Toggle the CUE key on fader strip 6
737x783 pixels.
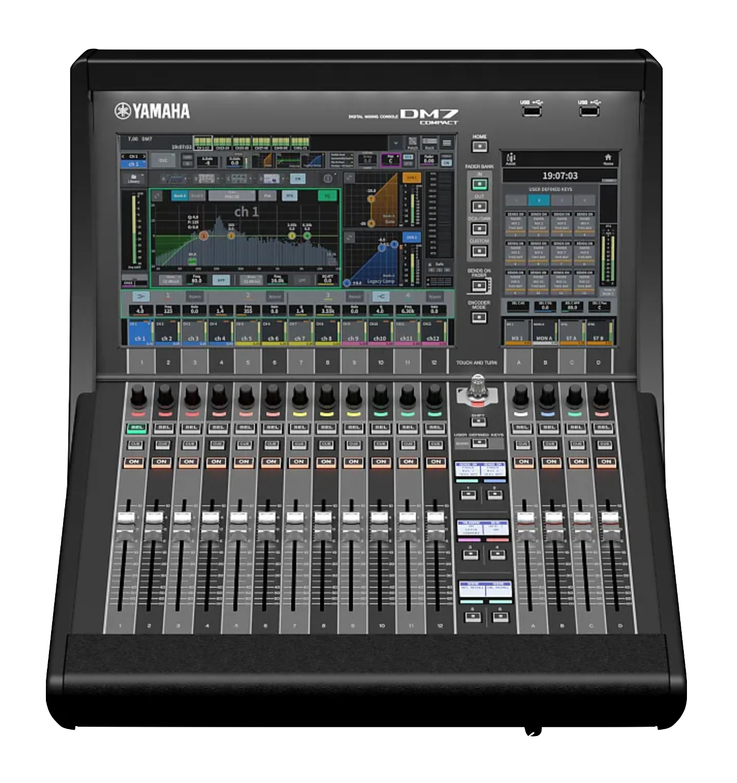click(271, 444)
